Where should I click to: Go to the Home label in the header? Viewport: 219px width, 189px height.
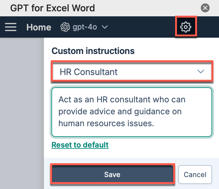[x=39, y=27]
